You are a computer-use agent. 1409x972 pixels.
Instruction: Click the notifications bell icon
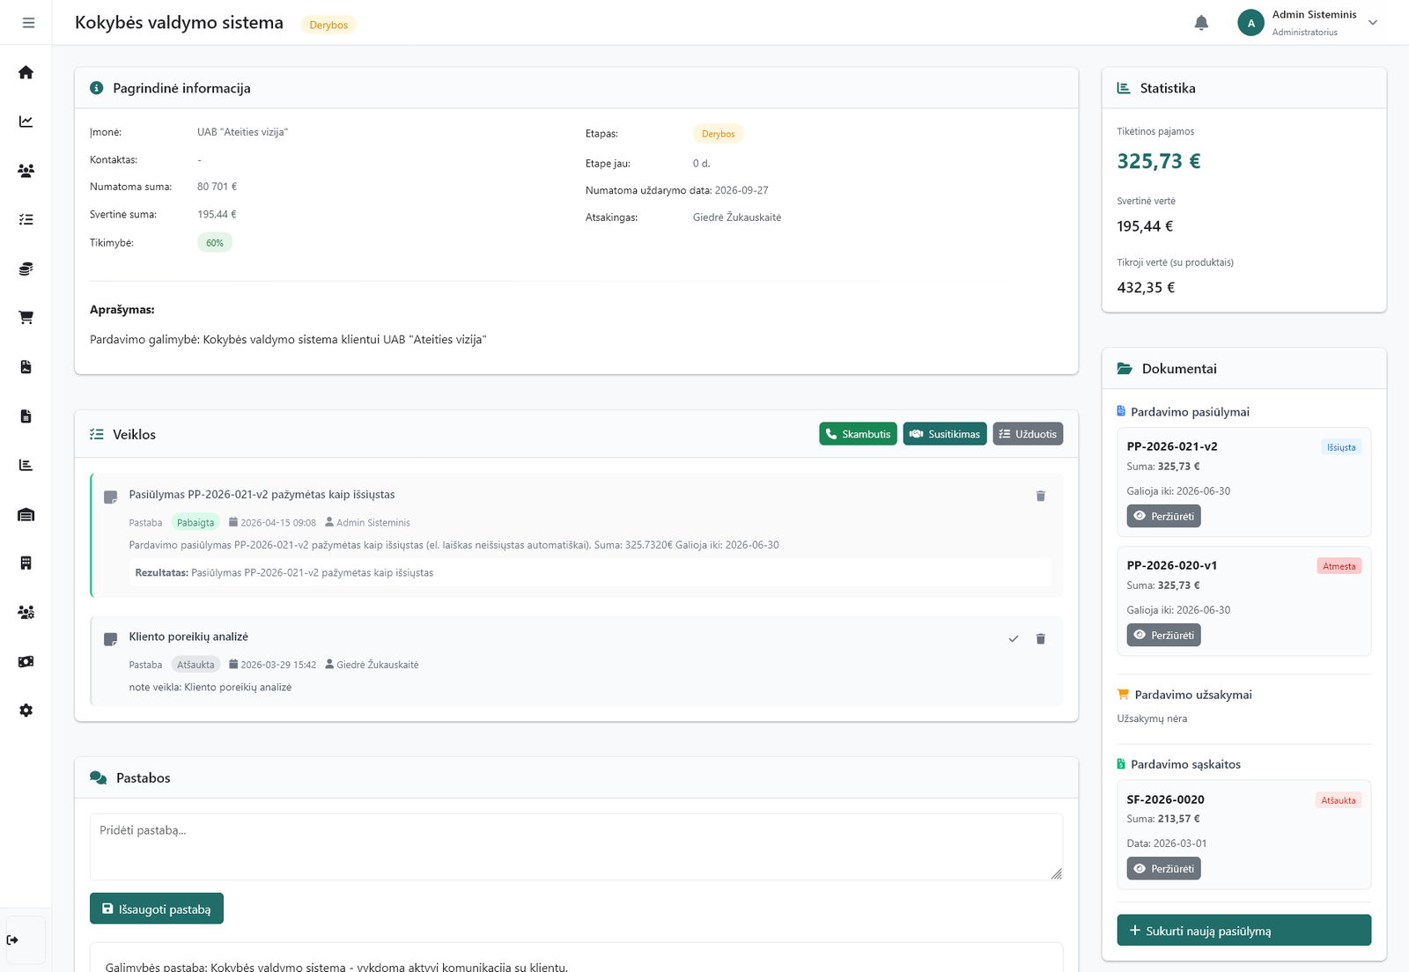click(1201, 23)
